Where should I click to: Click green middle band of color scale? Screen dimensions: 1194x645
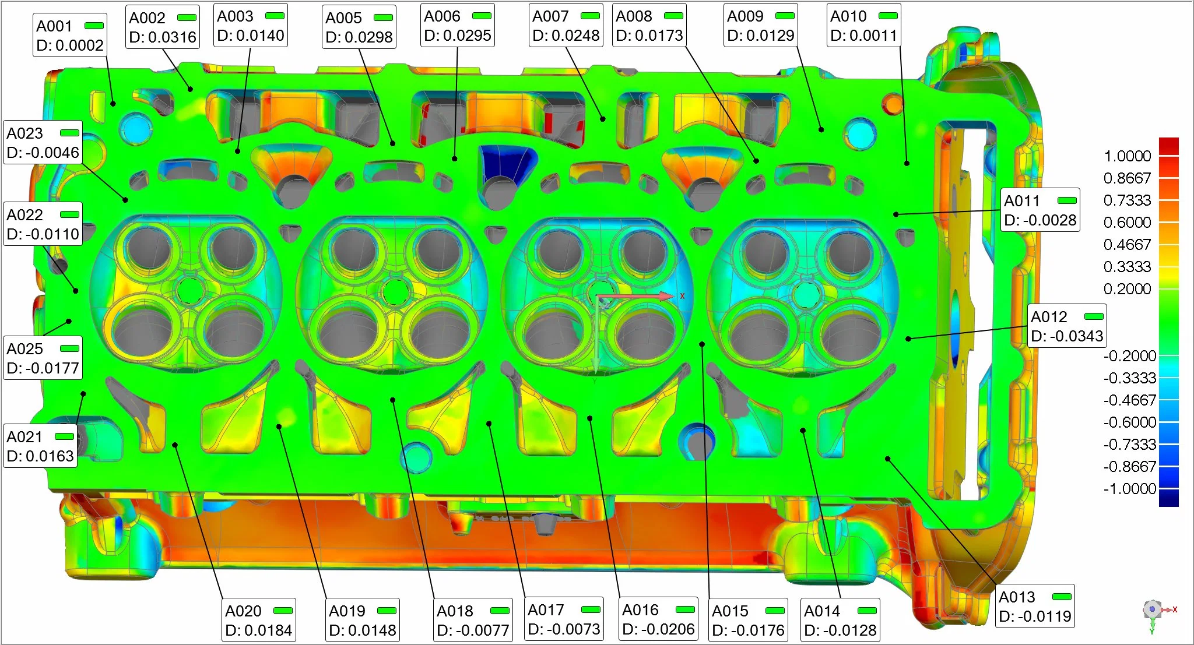[1169, 322]
